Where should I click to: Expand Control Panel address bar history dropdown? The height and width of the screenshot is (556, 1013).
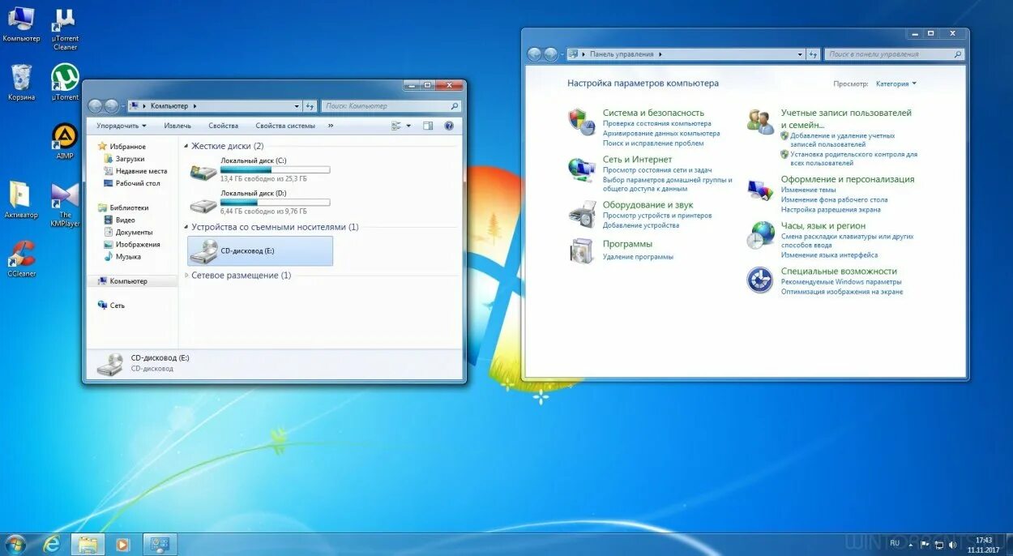[801, 54]
